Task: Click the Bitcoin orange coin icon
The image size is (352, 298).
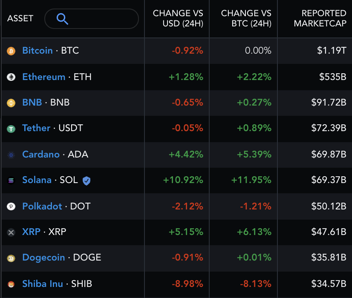Action: pyautogui.click(x=11, y=51)
